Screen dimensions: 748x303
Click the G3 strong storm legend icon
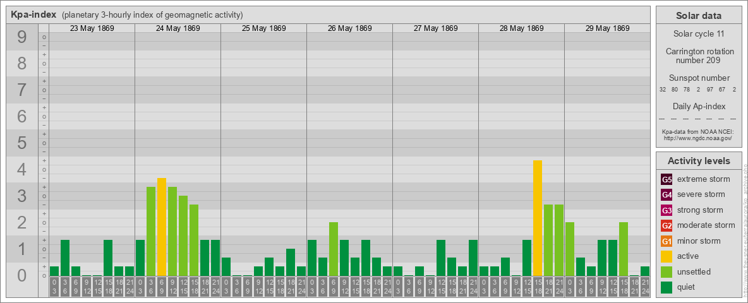(x=667, y=210)
